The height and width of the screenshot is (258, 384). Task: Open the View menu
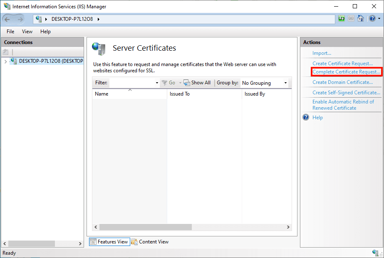click(x=27, y=32)
